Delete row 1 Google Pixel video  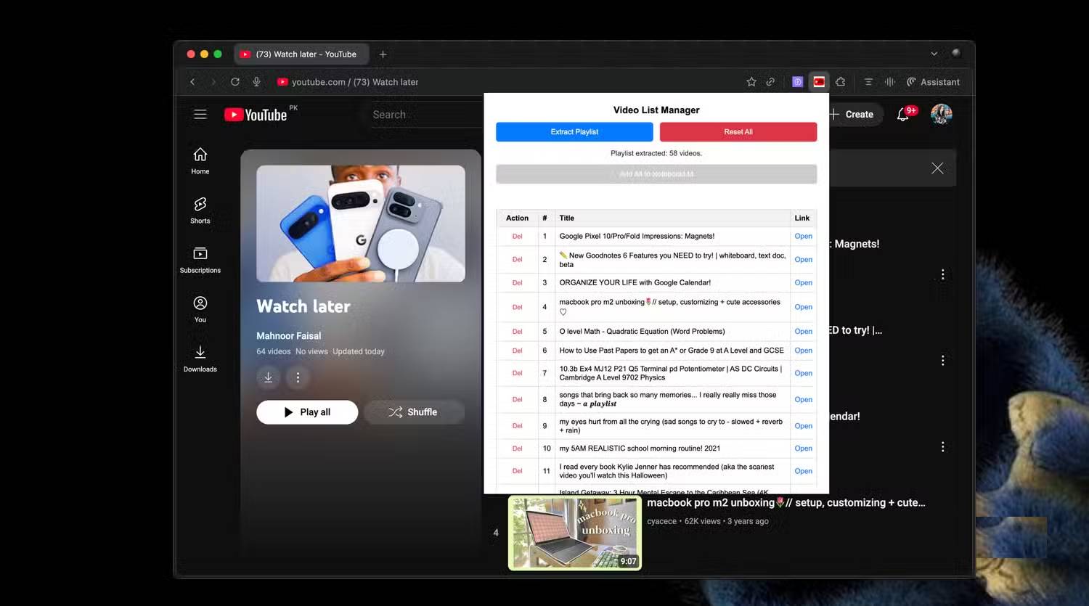[517, 236]
